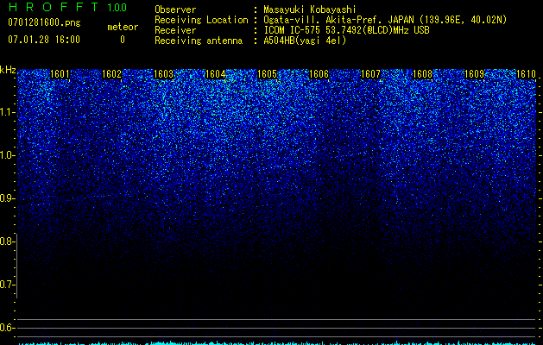Click the 1605 time marker
543x345 pixels.
coord(267,74)
